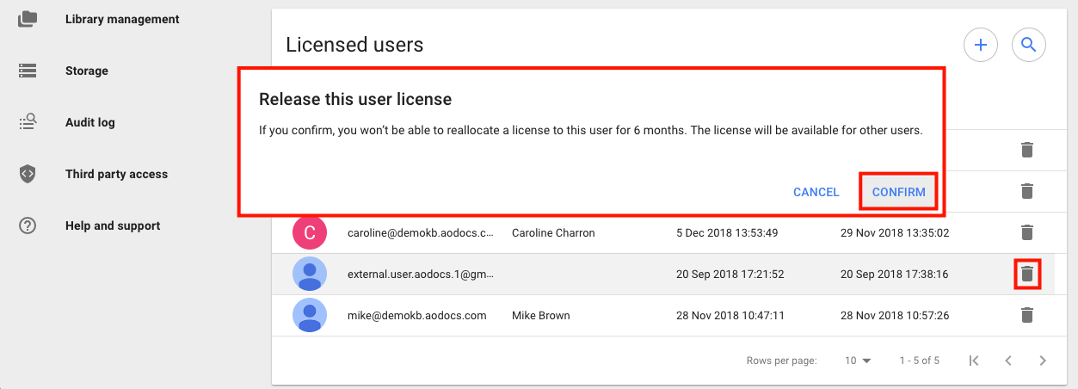Click the add licensed user plus icon
Screen dimensions: 1078x389
981,45
